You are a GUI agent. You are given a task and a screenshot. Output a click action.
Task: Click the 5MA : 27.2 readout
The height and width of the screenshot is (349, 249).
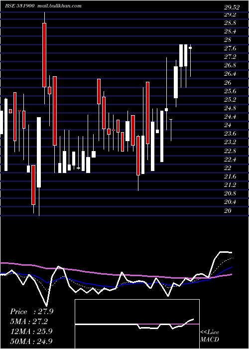pos(29,322)
